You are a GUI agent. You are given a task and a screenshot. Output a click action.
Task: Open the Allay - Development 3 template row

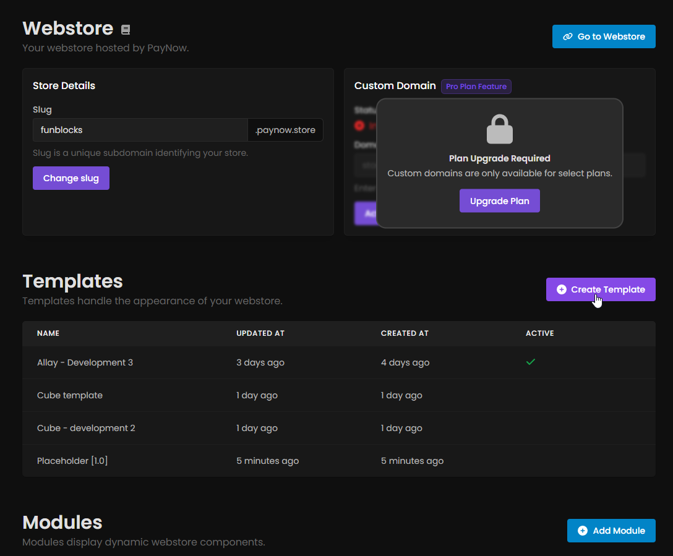point(85,362)
